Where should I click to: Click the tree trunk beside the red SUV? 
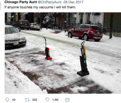(111, 25)
